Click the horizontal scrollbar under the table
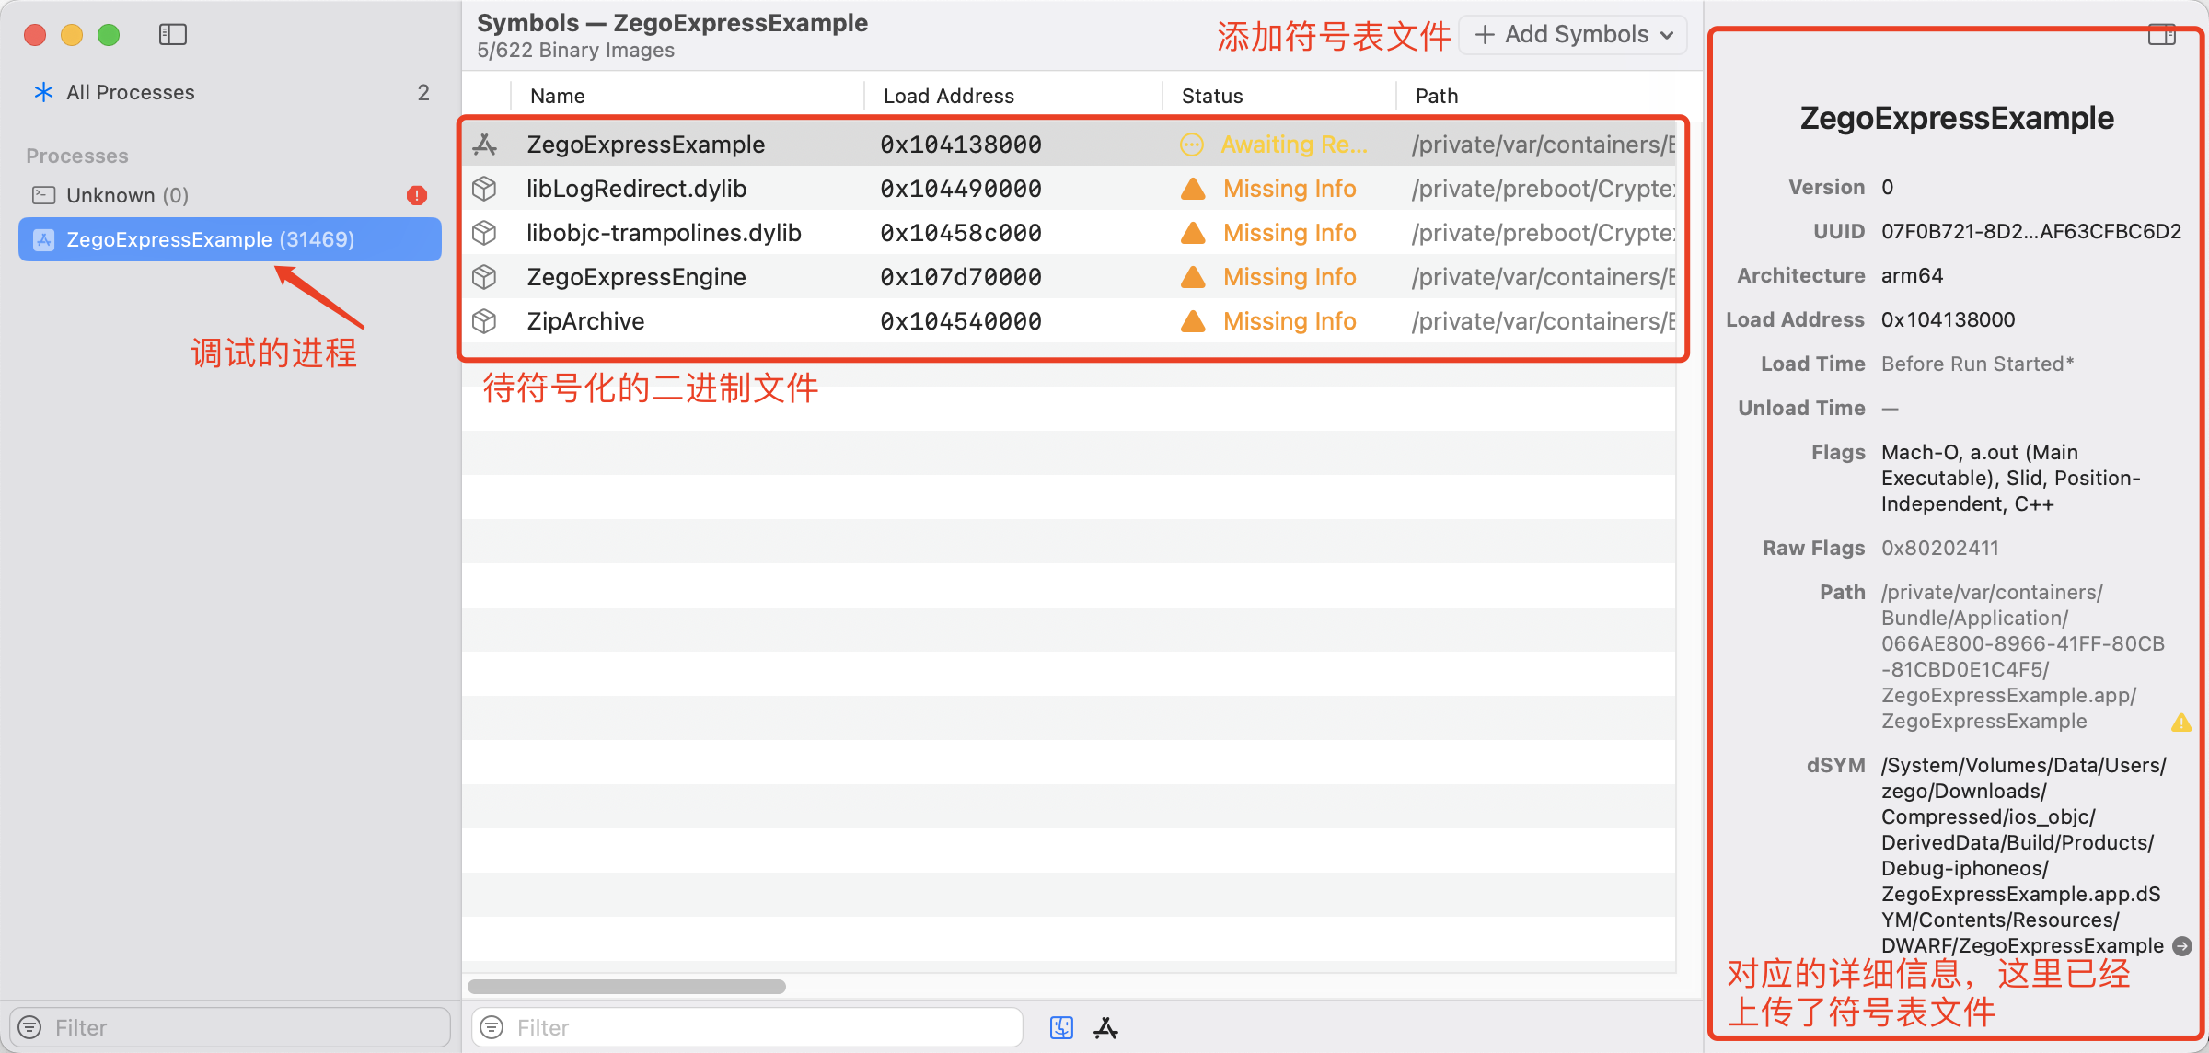Image resolution: width=2209 pixels, height=1053 pixels. (x=626, y=987)
